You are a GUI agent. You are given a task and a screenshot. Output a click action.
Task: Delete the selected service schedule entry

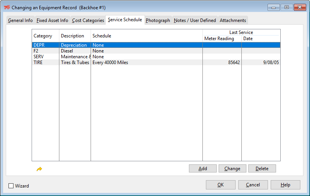[x=262, y=169]
